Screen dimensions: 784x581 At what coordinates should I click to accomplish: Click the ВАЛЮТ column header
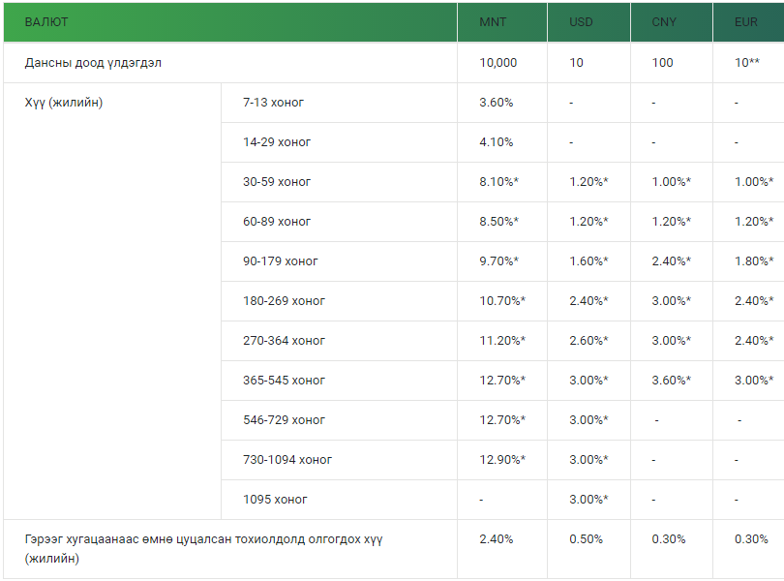pyautogui.click(x=46, y=22)
